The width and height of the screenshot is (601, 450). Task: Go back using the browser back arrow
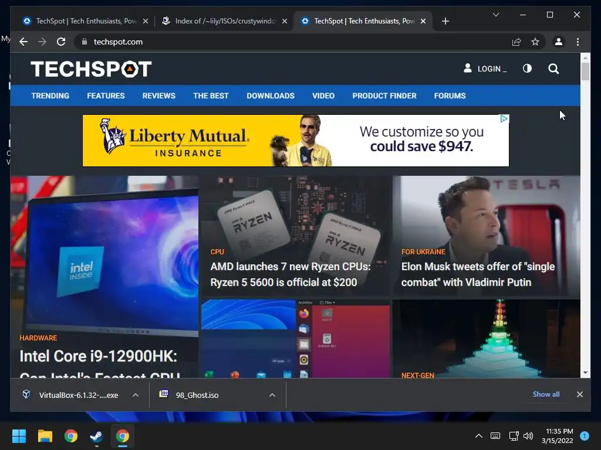click(x=23, y=42)
